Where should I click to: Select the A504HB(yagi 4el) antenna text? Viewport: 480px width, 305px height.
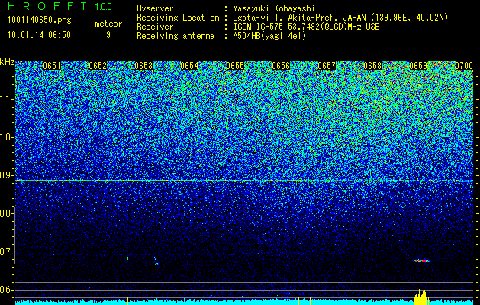pyautogui.click(x=269, y=36)
